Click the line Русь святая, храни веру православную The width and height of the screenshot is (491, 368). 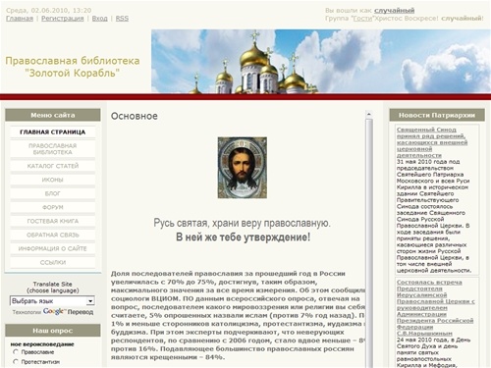point(243,223)
